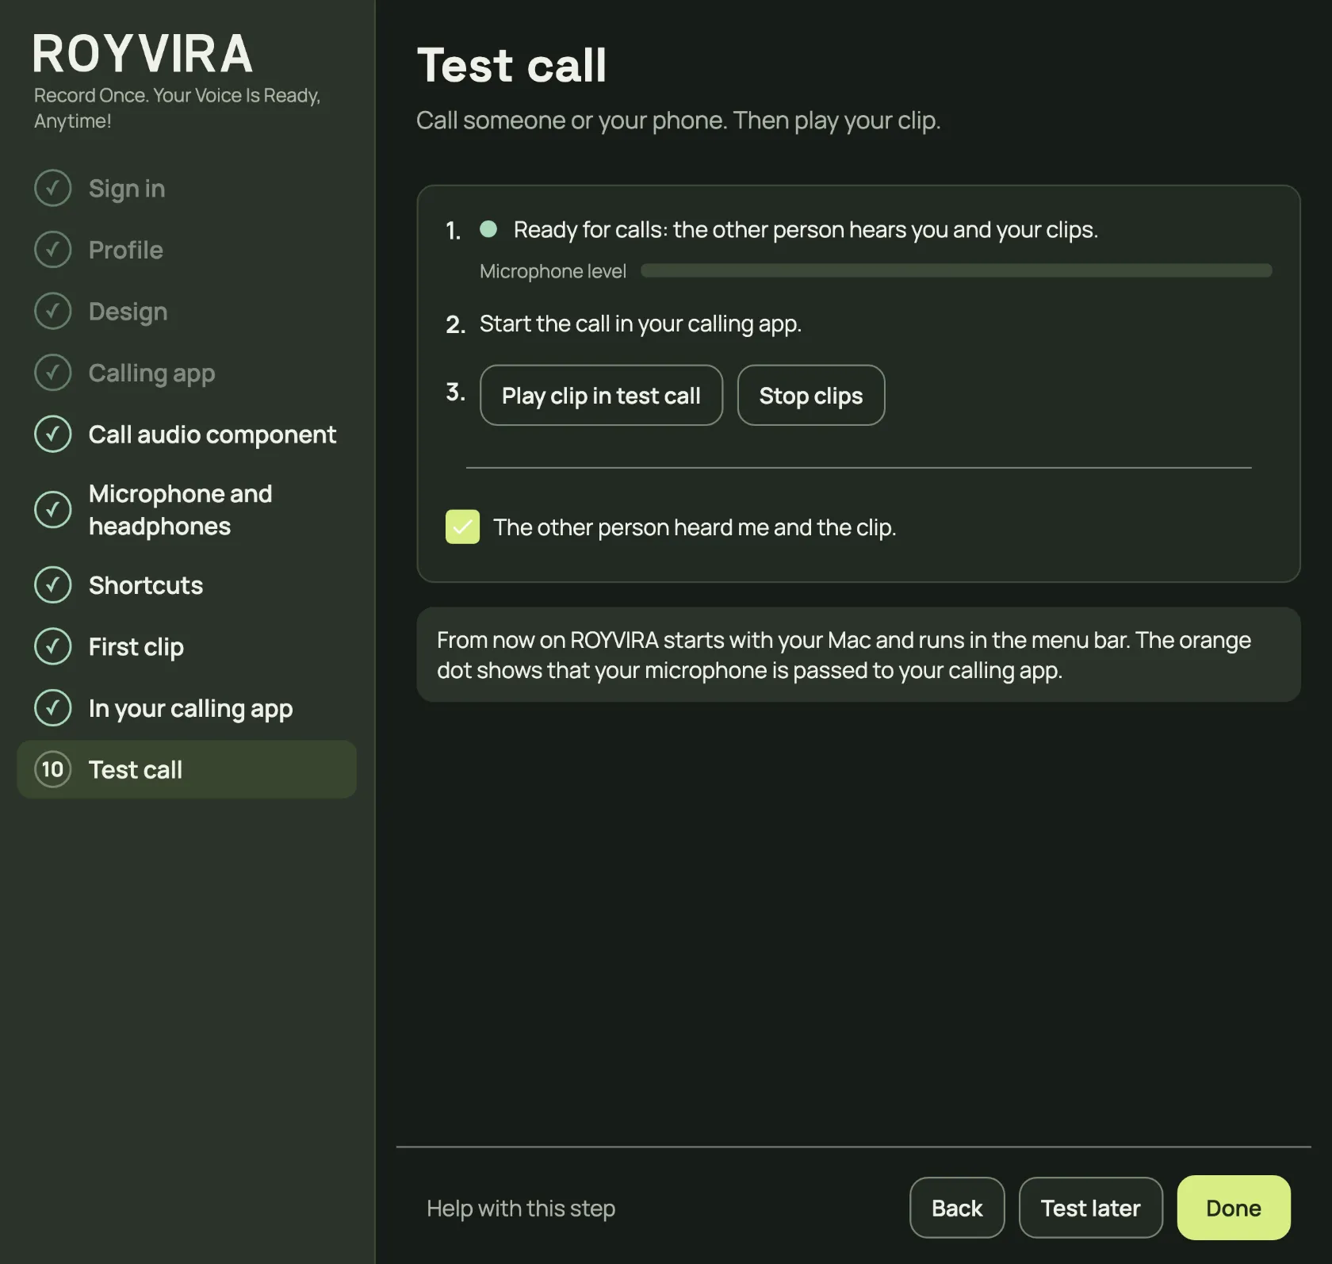Click the 'From now on ROYVIRA starts' info note

(859, 655)
